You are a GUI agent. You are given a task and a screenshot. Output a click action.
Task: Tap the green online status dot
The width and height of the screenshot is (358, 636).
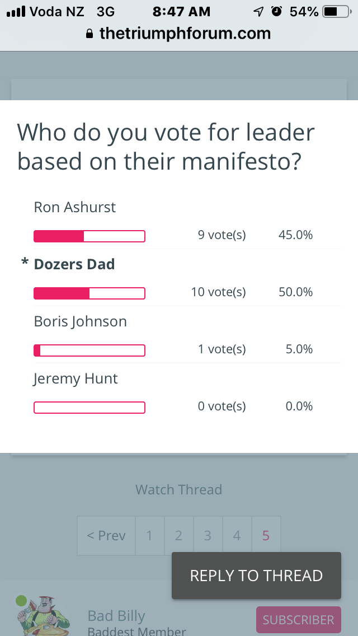point(21,600)
